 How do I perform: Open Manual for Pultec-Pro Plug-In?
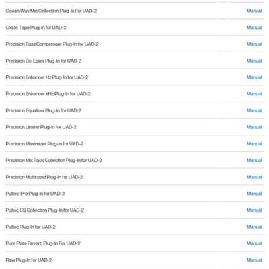[254, 194]
